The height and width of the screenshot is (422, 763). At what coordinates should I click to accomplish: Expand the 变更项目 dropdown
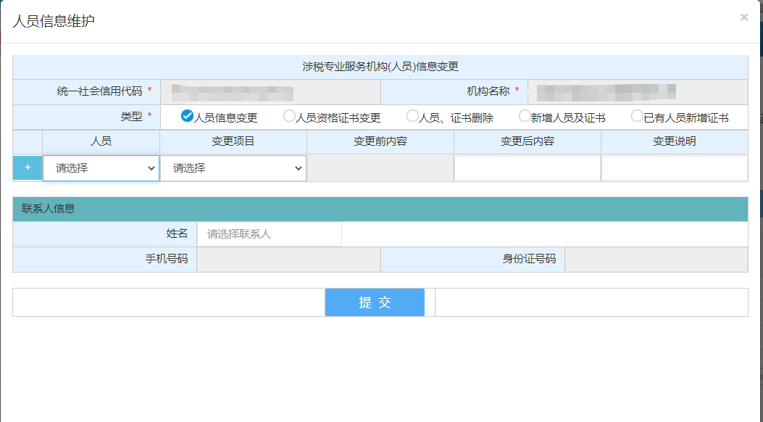233,167
